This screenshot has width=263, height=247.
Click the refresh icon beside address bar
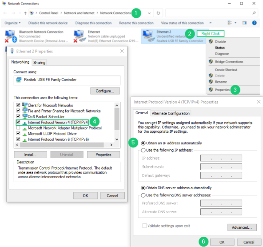[158, 13]
